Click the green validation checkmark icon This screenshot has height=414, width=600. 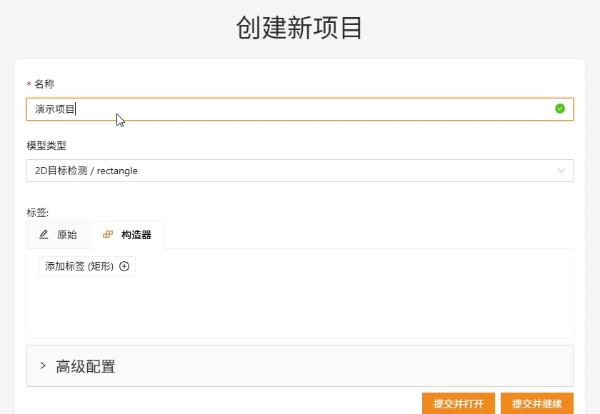click(560, 109)
